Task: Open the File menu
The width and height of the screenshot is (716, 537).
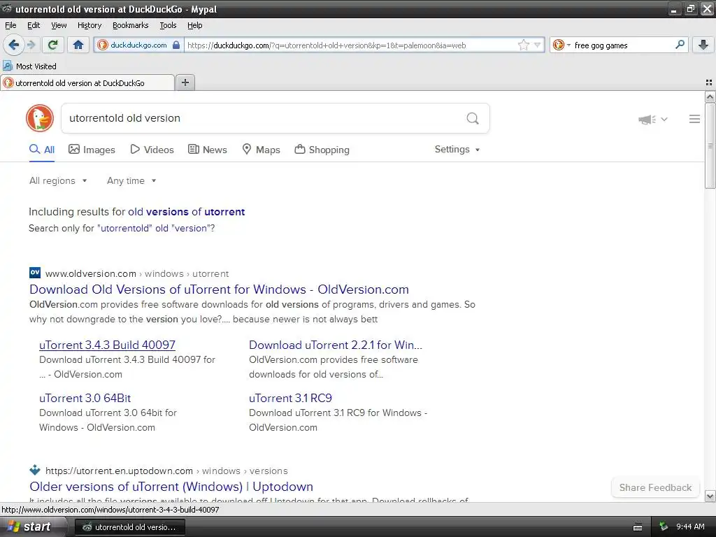Action: coord(10,25)
